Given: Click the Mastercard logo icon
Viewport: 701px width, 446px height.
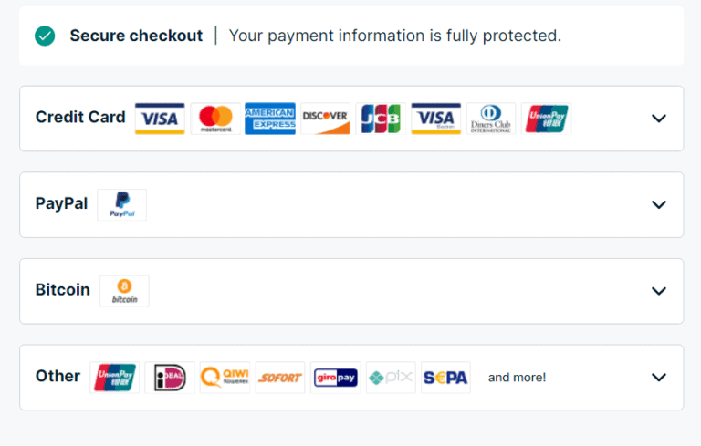Looking at the screenshot, I should [x=215, y=119].
